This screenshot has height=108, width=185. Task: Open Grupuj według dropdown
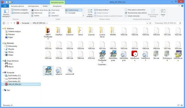coord(102,10)
